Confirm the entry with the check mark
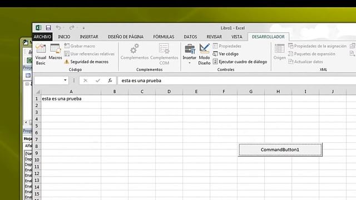 click(98, 81)
